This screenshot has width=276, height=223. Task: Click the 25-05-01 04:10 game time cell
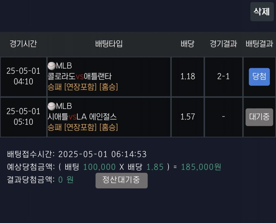tap(23, 77)
